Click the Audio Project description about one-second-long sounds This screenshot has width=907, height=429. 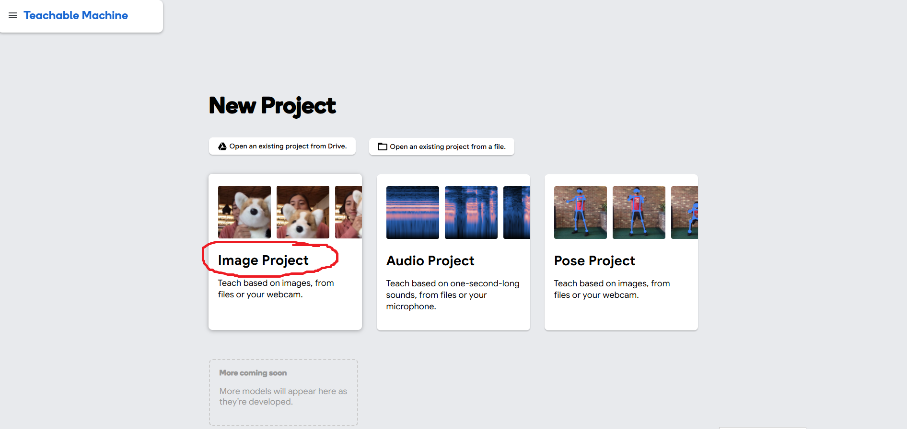coord(453,295)
